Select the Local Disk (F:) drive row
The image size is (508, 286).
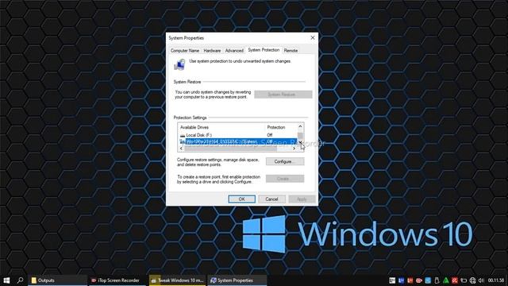(x=238, y=135)
